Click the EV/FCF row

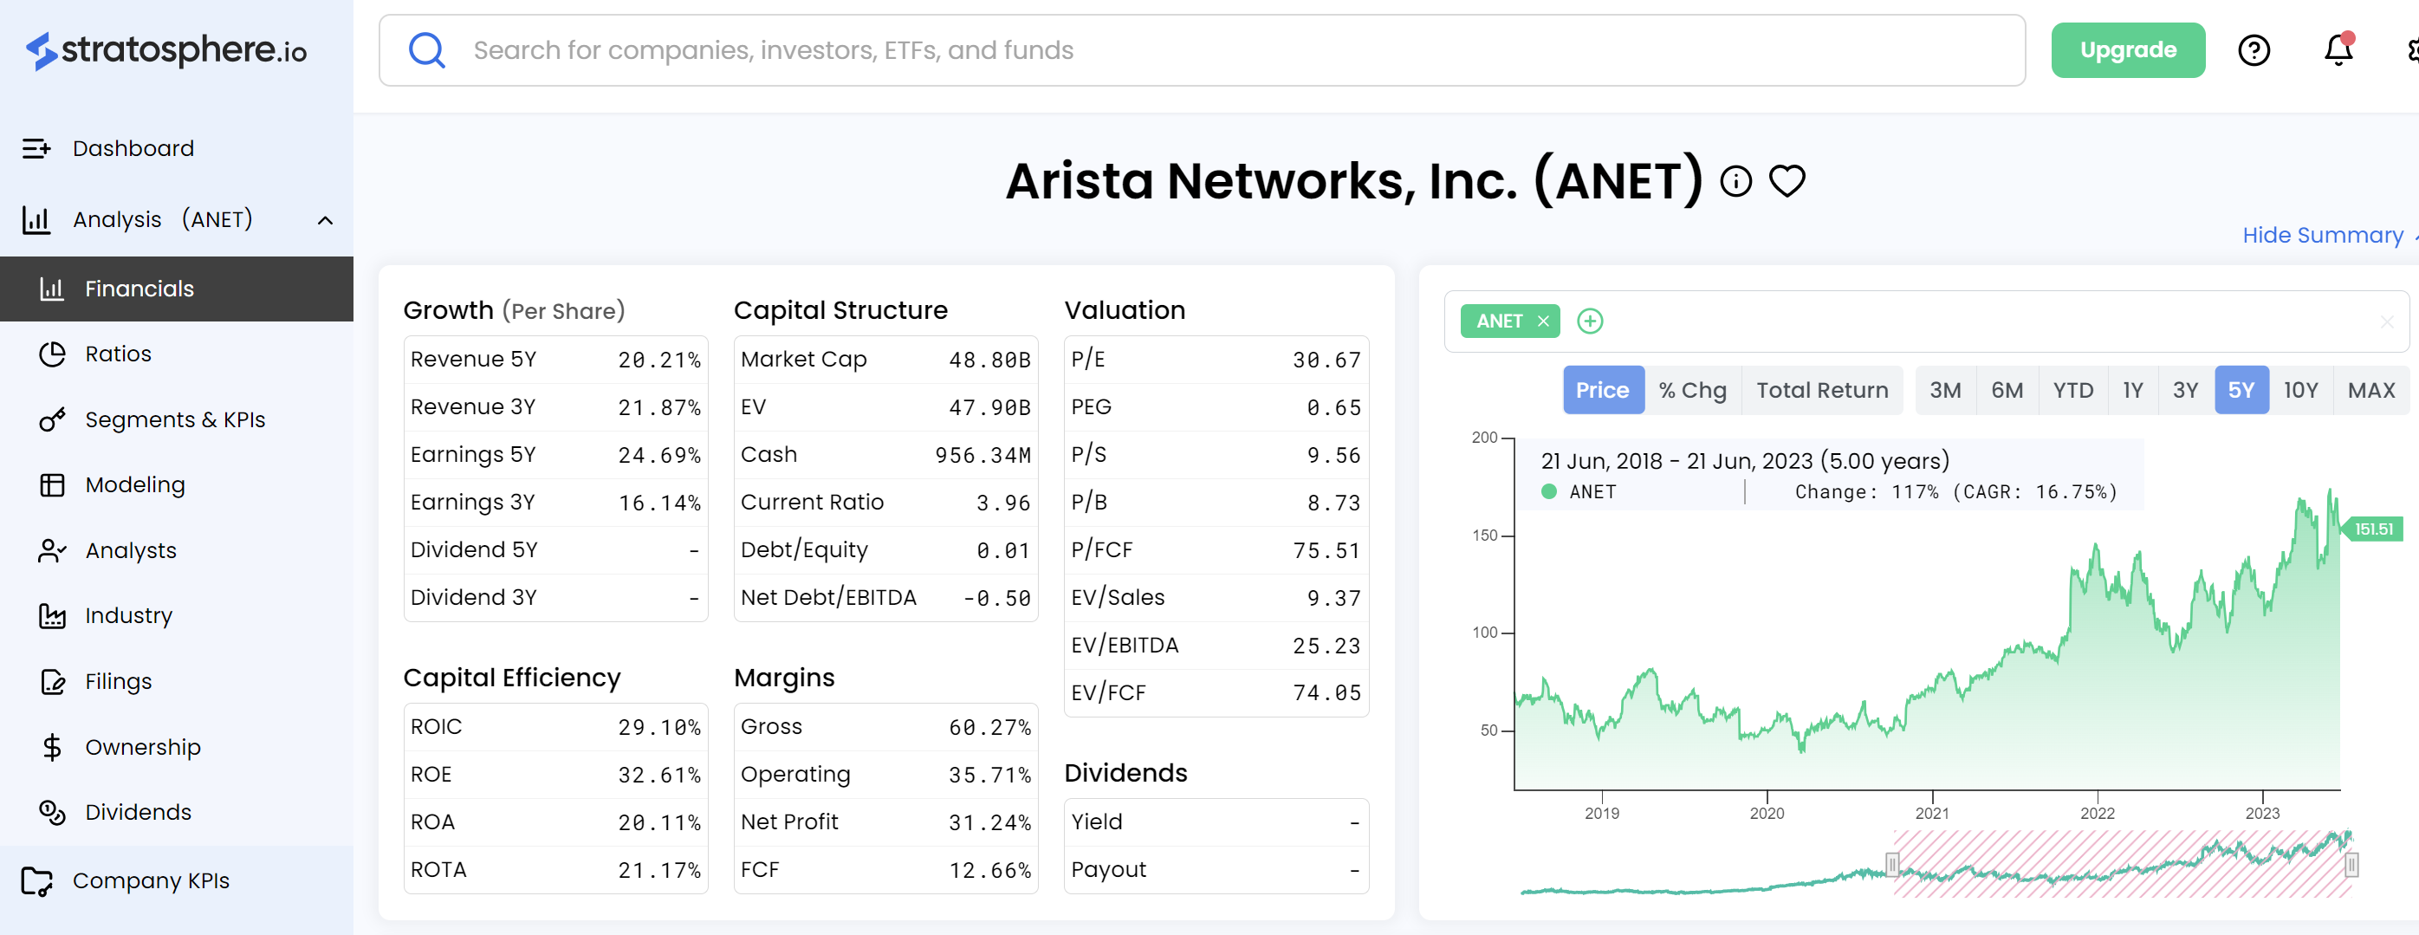(1216, 693)
